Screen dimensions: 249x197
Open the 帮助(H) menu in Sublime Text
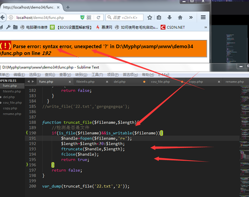[148, 75]
